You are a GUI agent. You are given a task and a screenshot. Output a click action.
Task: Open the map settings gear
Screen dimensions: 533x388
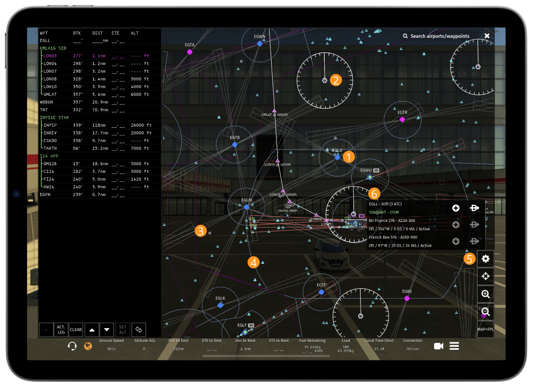(485, 259)
